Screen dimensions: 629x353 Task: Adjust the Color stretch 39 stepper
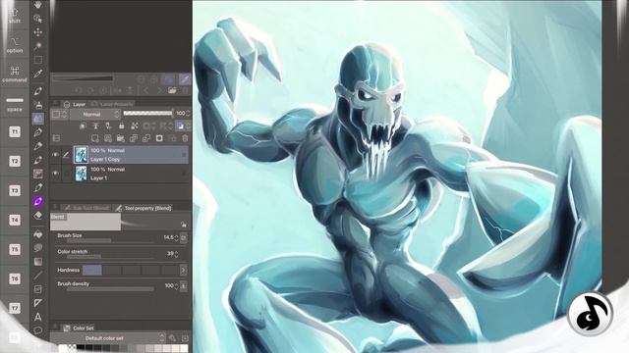(x=176, y=254)
